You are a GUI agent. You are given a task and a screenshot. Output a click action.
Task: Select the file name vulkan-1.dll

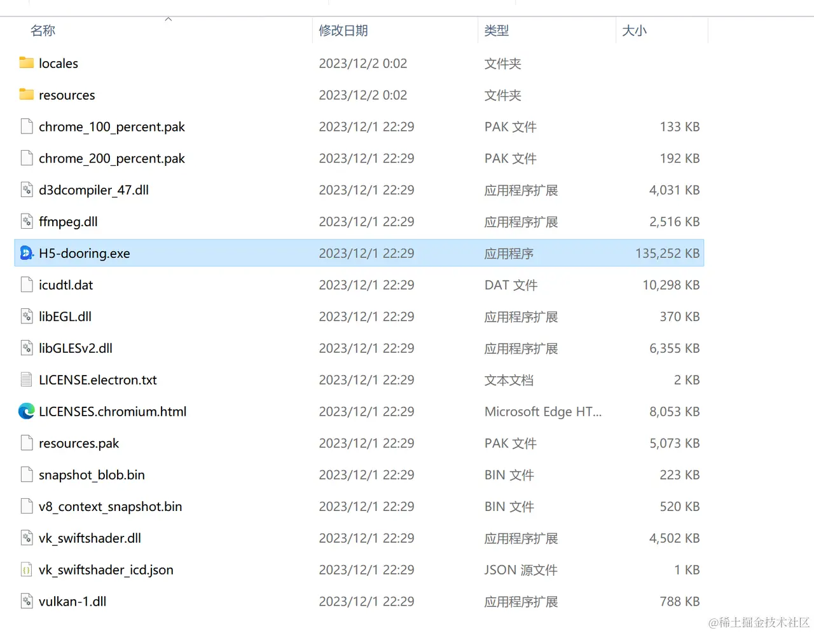tap(72, 602)
